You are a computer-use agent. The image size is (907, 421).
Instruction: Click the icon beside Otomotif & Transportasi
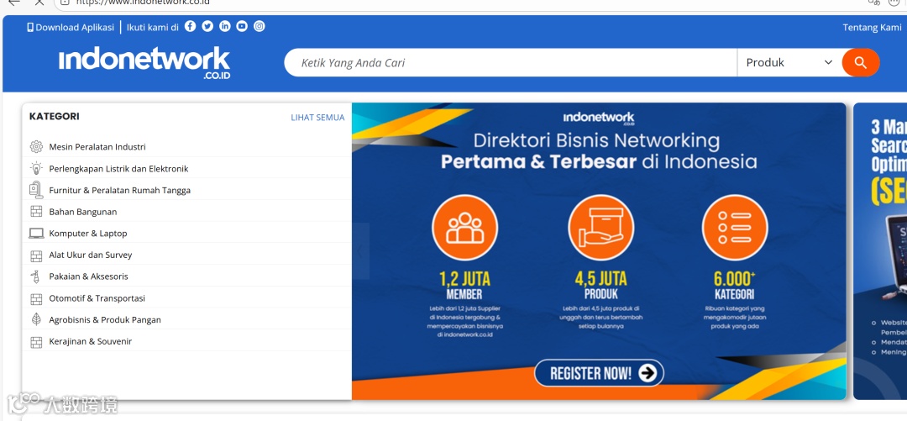click(x=36, y=298)
